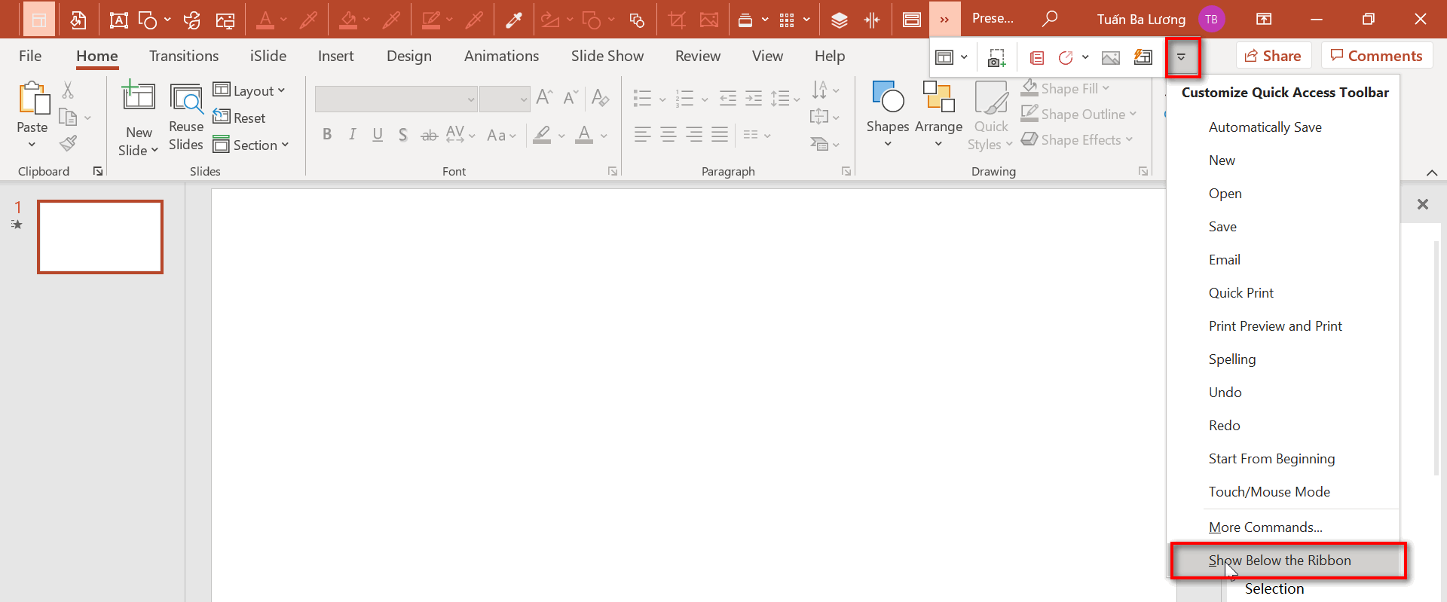Collapse the ribbon with the caret arrow

click(1432, 173)
